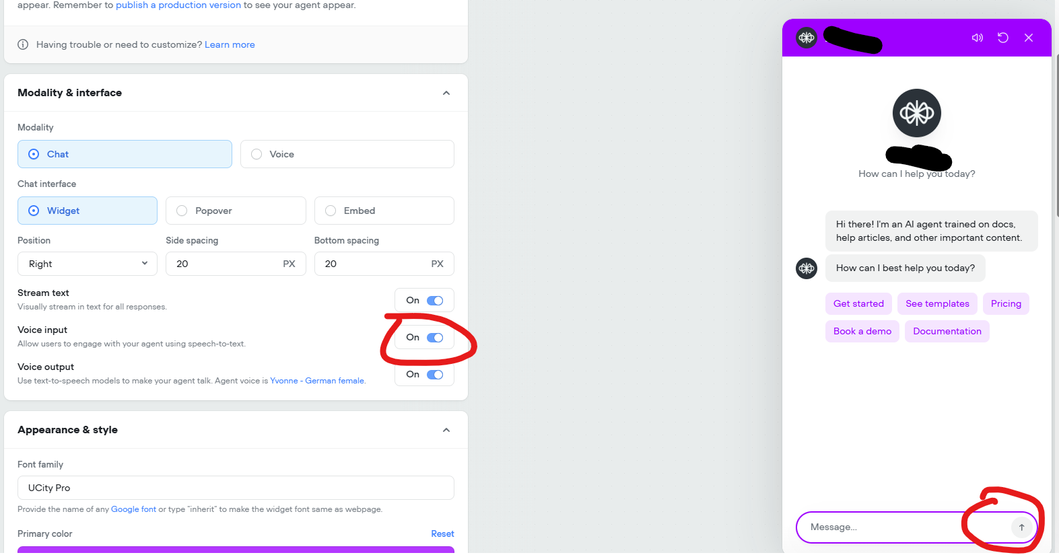Collapse the Appearance & style section
The height and width of the screenshot is (555, 1059).
tap(446, 430)
